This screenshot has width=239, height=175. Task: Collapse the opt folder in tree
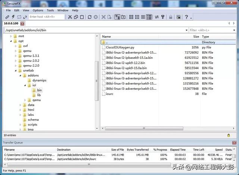pos(11,41)
